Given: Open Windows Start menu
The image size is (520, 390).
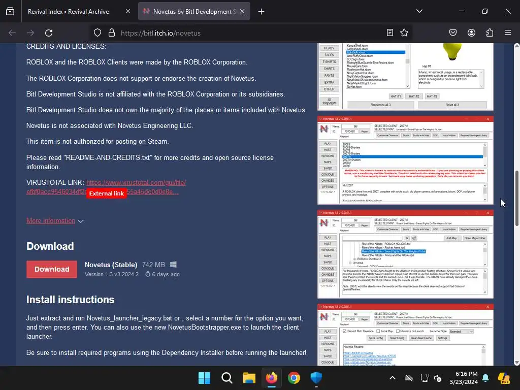Looking at the screenshot, I should (x=204, y=378).
